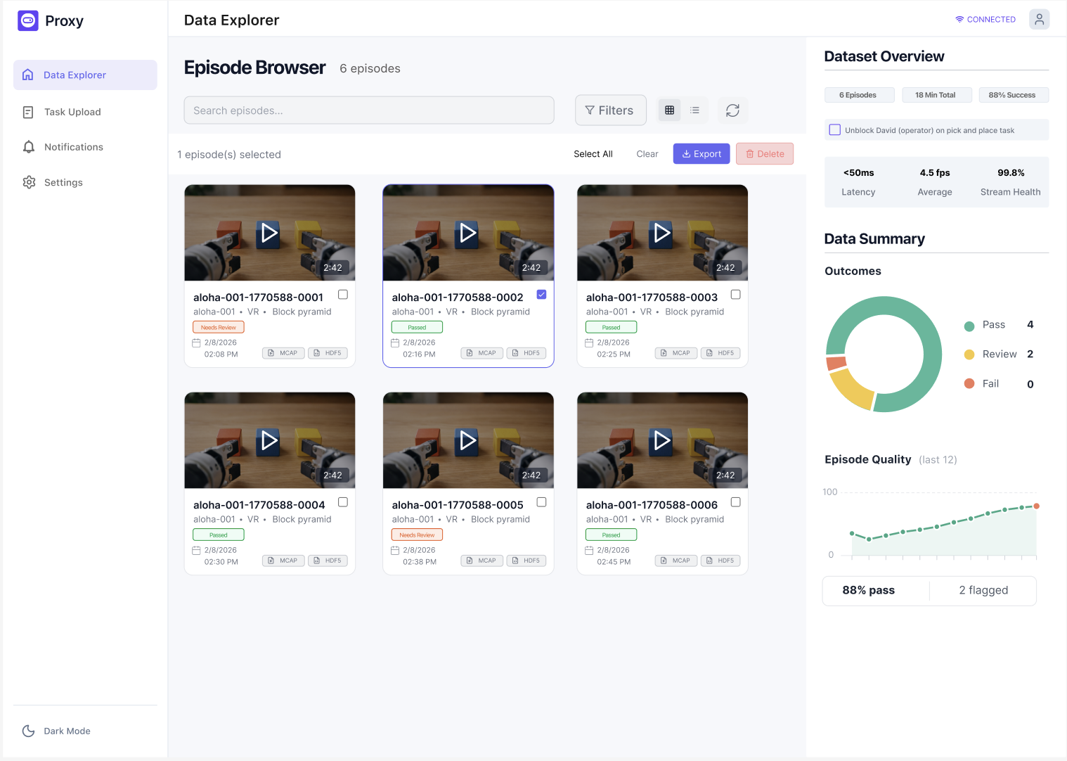This screenshot has height=761, width=1067.
Task: Download MCAP file for episode 0006
Action: [676, 561]
